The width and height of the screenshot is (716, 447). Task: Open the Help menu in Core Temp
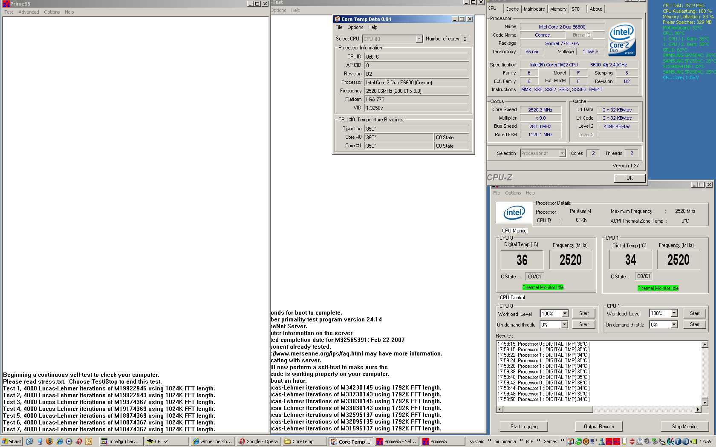click(372, 27)
